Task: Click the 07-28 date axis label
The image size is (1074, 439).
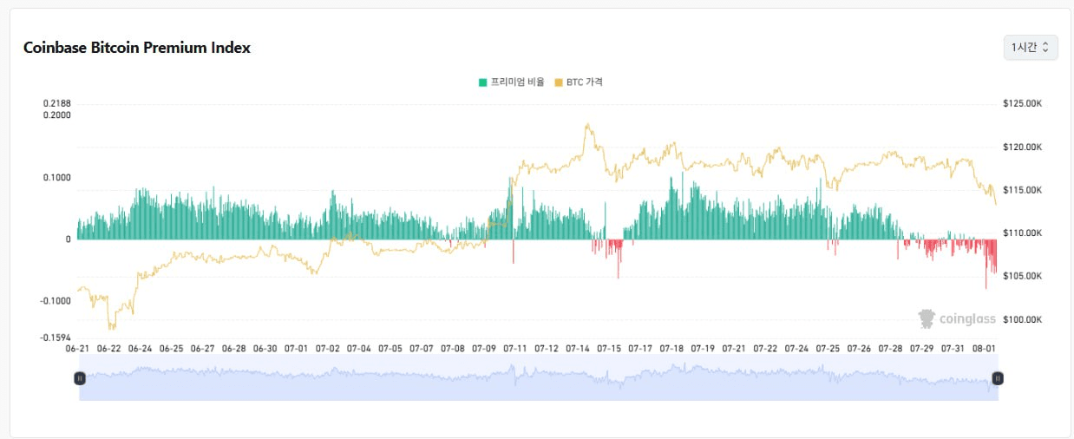Action: (x=890, y=348)
